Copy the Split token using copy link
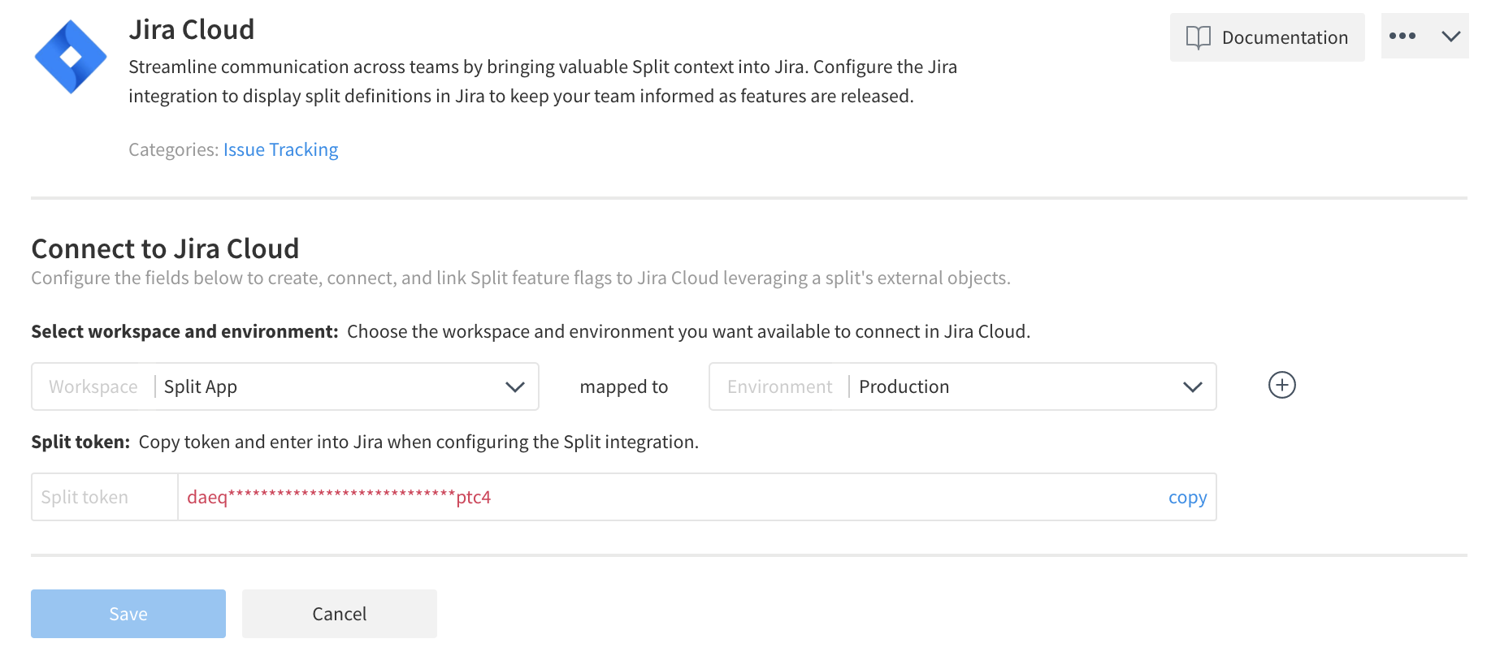 click(x=1187, y=497)
